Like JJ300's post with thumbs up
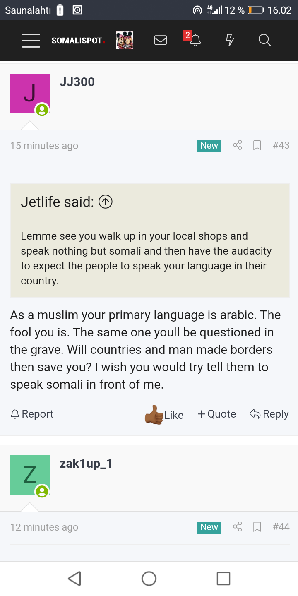 click(x=164, y=415)
